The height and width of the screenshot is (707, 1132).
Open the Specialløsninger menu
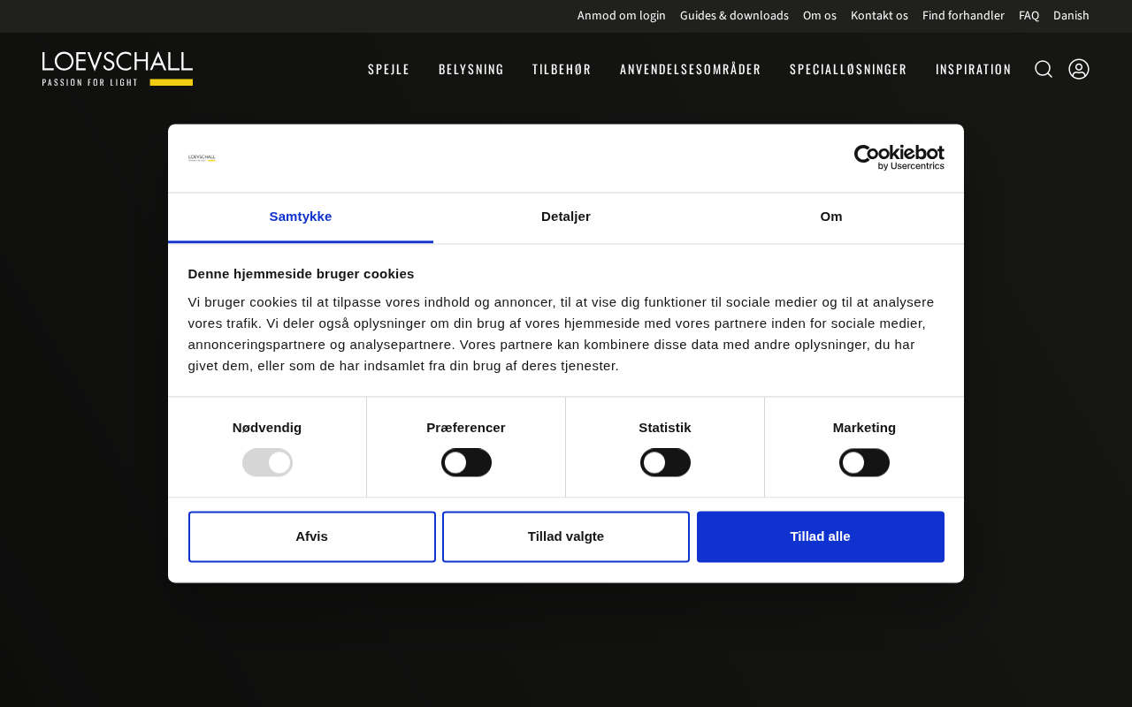click(848, 69)
